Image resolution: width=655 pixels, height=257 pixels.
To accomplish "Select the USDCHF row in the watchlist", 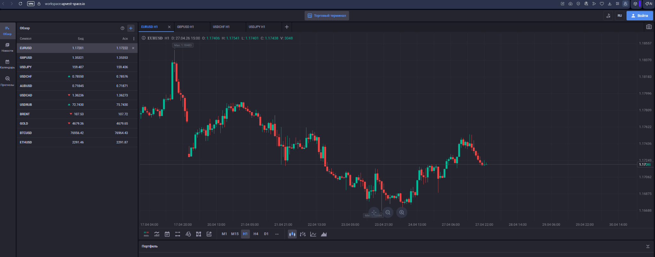I will pyautogui.click(x=77, y=77).
